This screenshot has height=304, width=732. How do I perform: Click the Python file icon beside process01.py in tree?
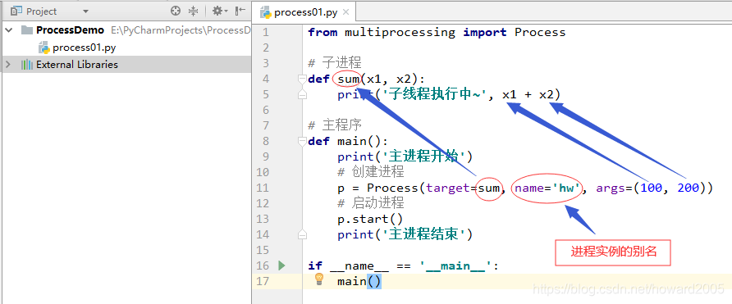click(44, 47)
